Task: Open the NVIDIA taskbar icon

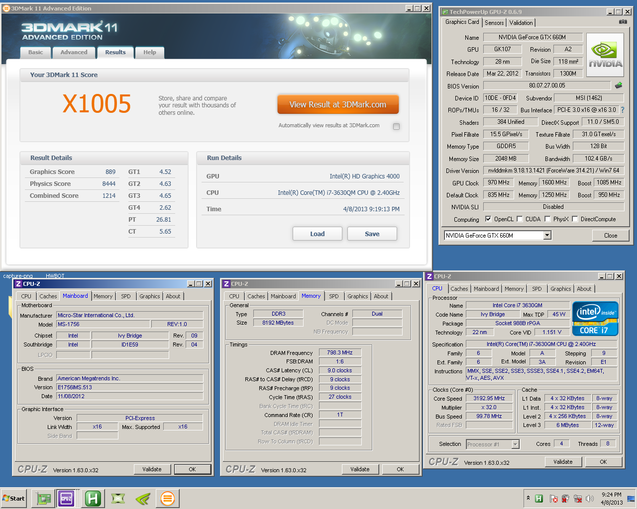Action: tap(143, 498)
